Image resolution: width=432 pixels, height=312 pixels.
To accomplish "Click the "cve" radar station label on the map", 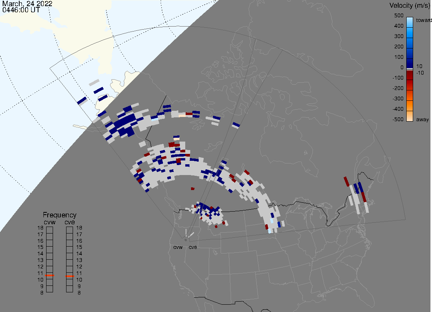I will pos(193,247).
